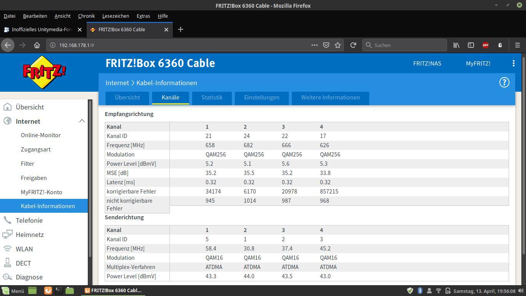The image size is (526, 296).
Task: Toggle the Firefox sidebar view icon
Action: click(471, 45)
